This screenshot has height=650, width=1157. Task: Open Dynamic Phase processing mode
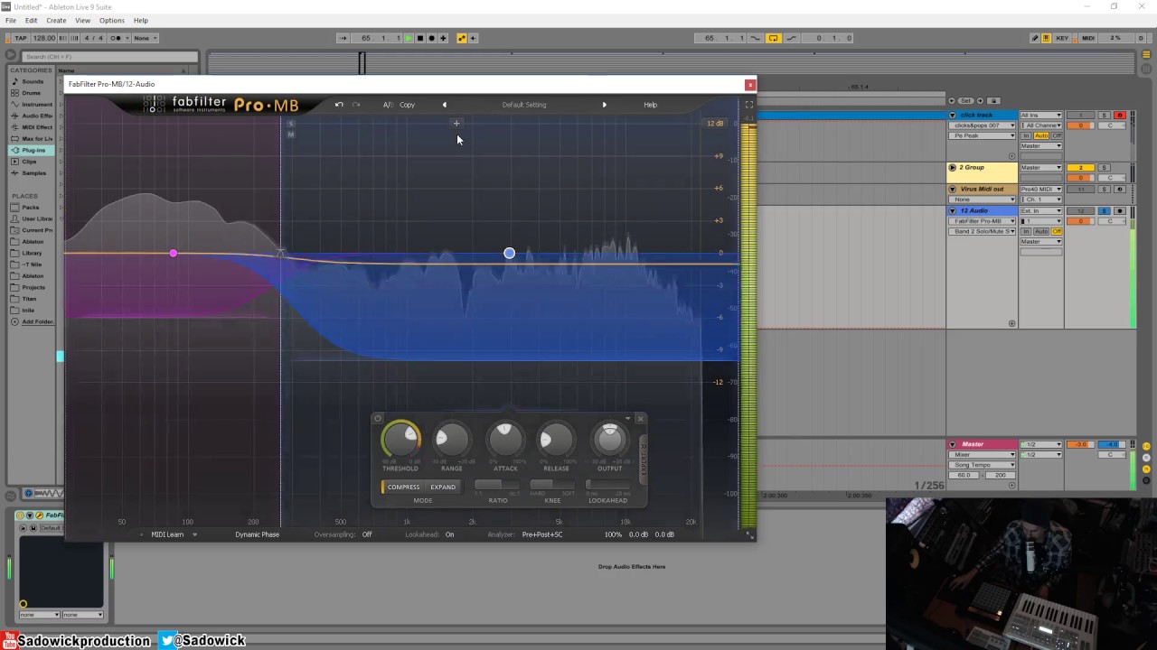pos(257,534)
